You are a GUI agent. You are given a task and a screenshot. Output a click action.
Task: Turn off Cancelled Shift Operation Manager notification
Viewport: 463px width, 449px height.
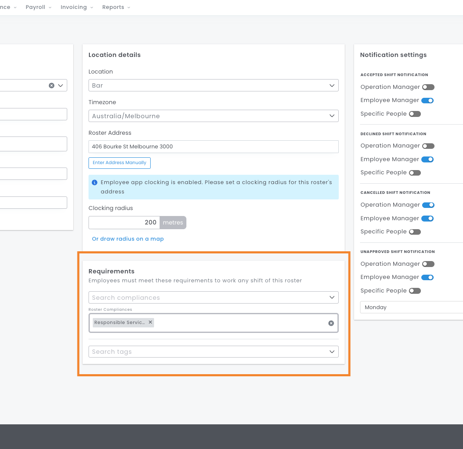(x=428, y=205)
